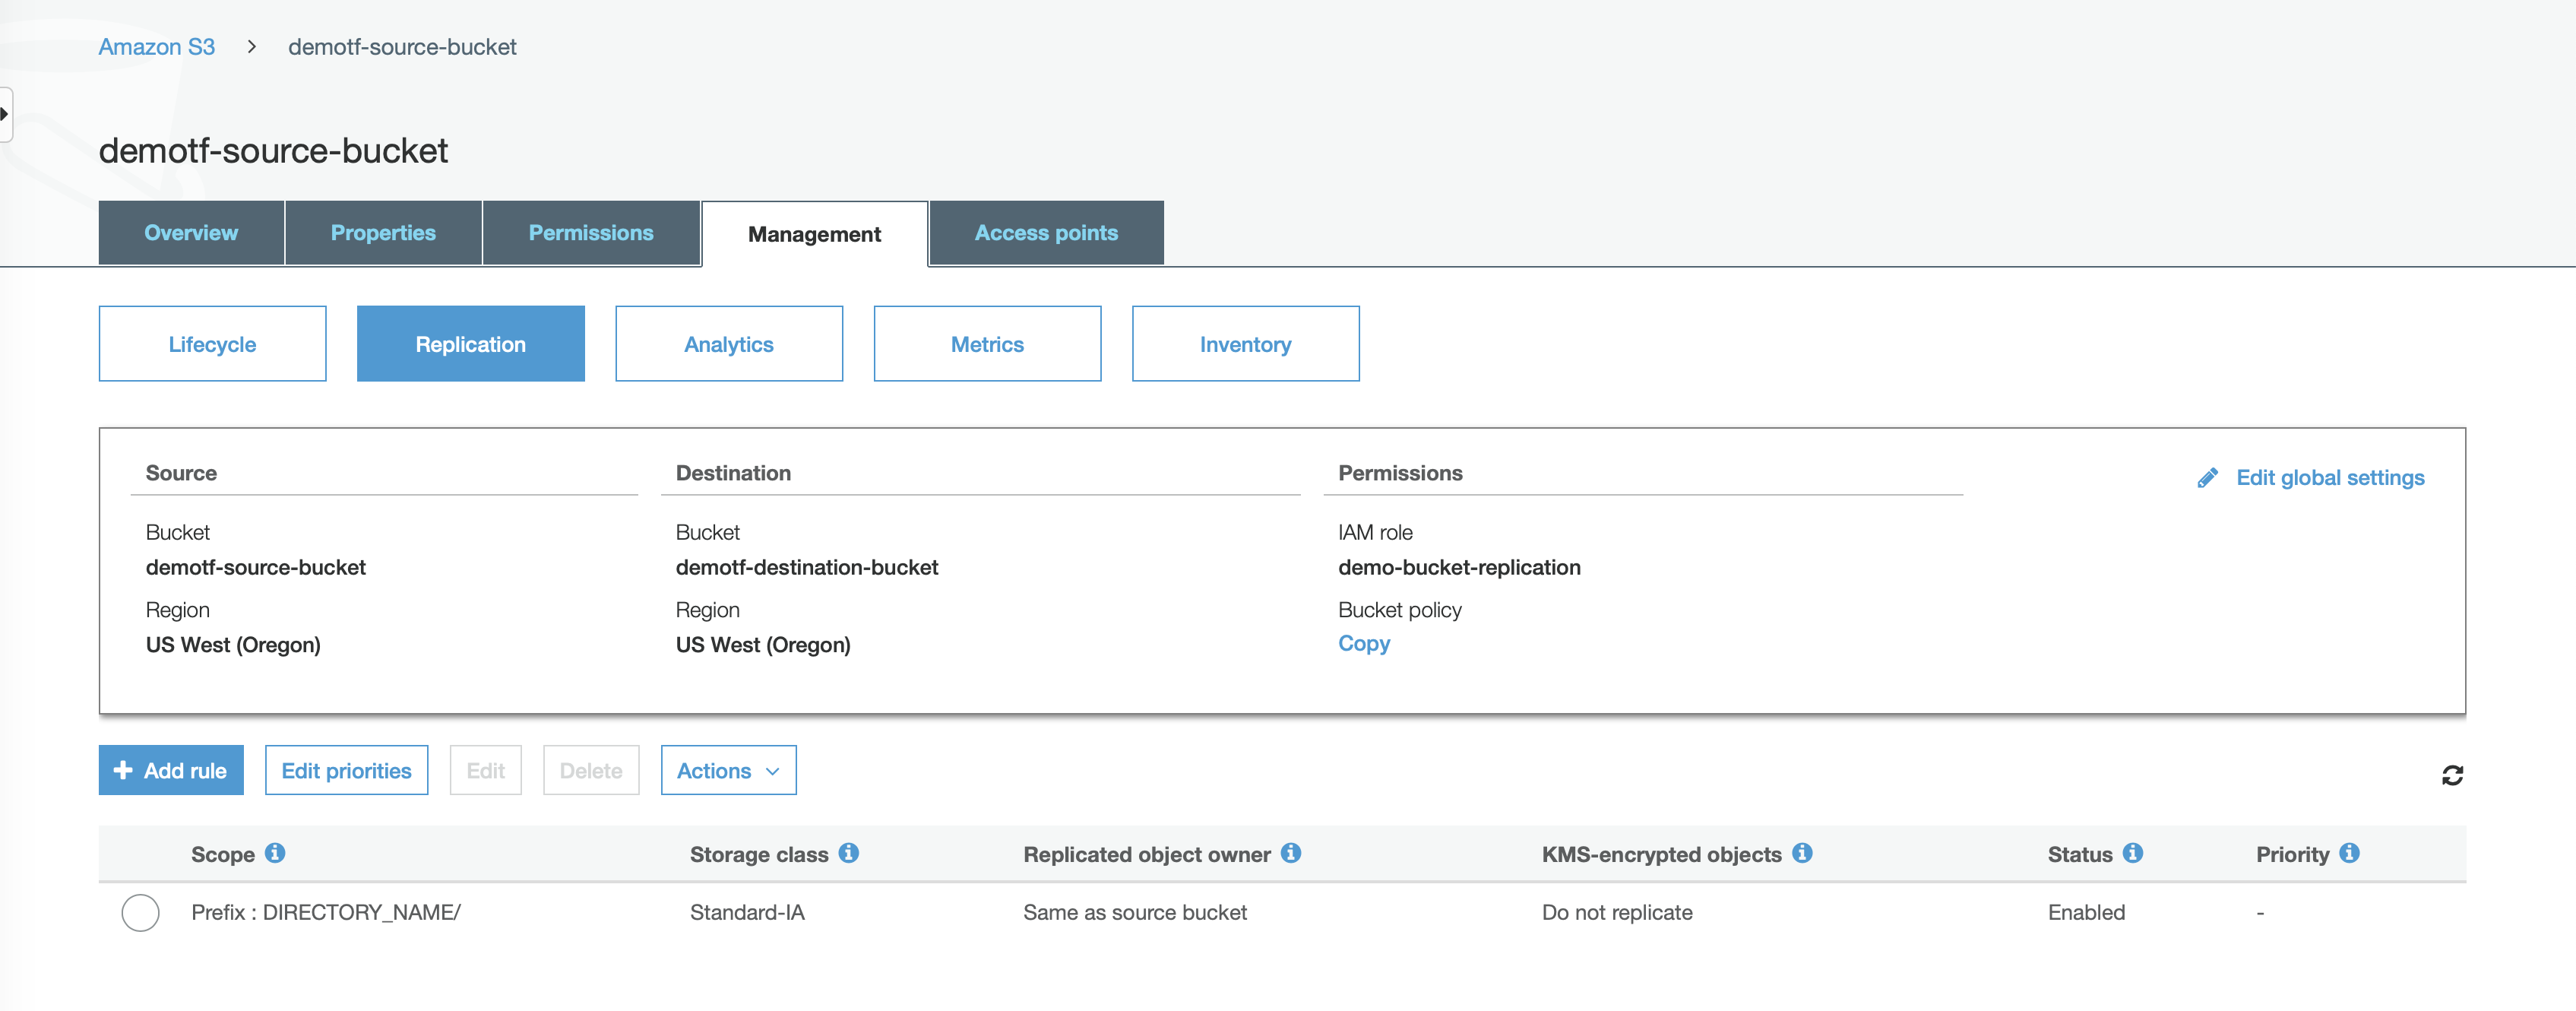2576x1011 pixels.
Task: Select the Lifecycle management section
Action: point(212,344)
